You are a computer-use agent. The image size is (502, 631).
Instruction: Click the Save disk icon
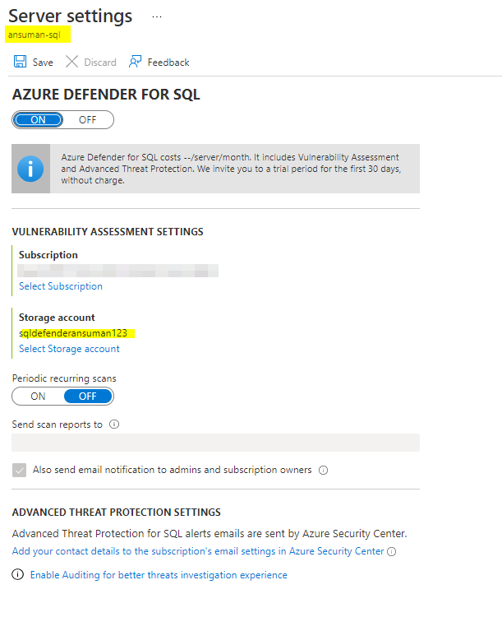pyautogui.click(x=20, y=62)
